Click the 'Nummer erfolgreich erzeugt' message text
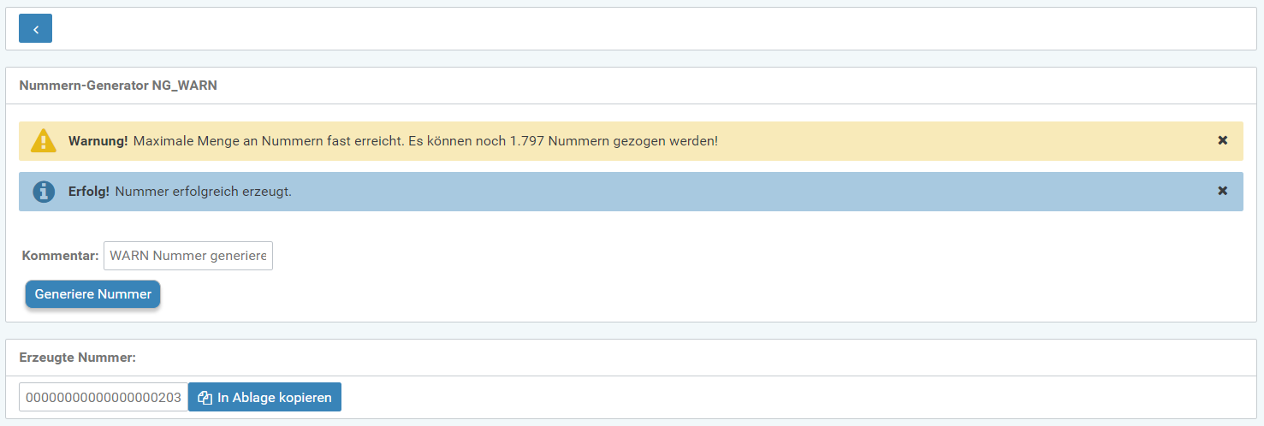 [x=203, y=192]
